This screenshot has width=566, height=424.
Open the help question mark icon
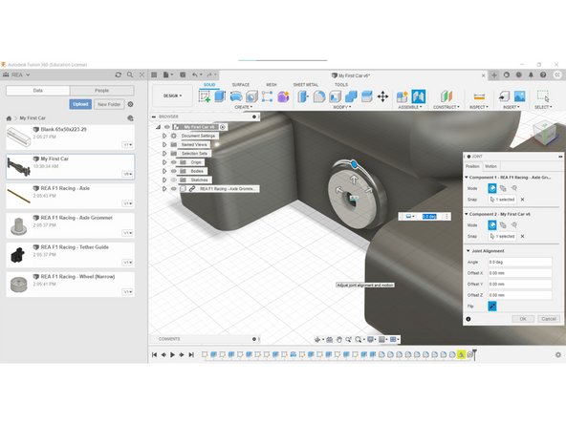pyautogui.click(x=543, y=74)
